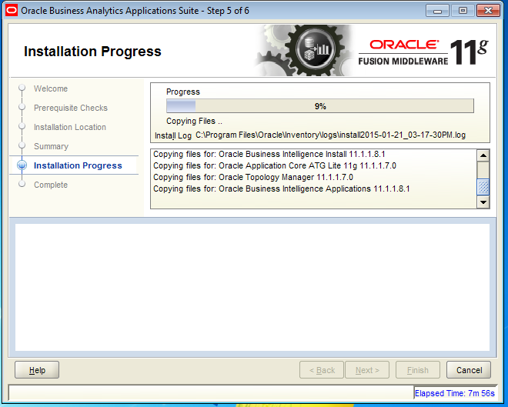Click the 9% installation progress bar
508x407 pixels.
tap(320, 106)
